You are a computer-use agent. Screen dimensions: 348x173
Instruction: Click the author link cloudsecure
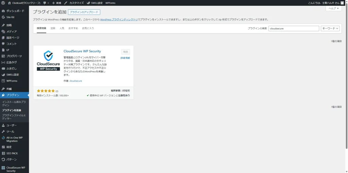(x=75, y=81)
